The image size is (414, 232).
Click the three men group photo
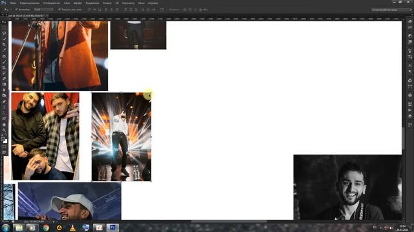45,136
